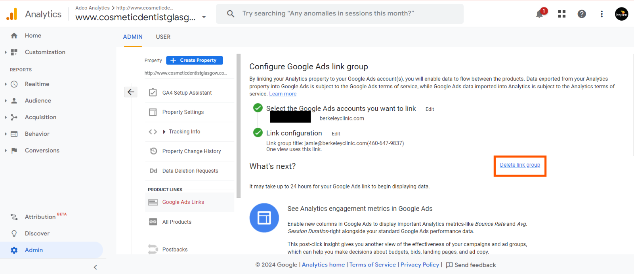Expand the Behavior reports arrow
The width and height of the screenshot is (634, 274).
click(6, 134)
